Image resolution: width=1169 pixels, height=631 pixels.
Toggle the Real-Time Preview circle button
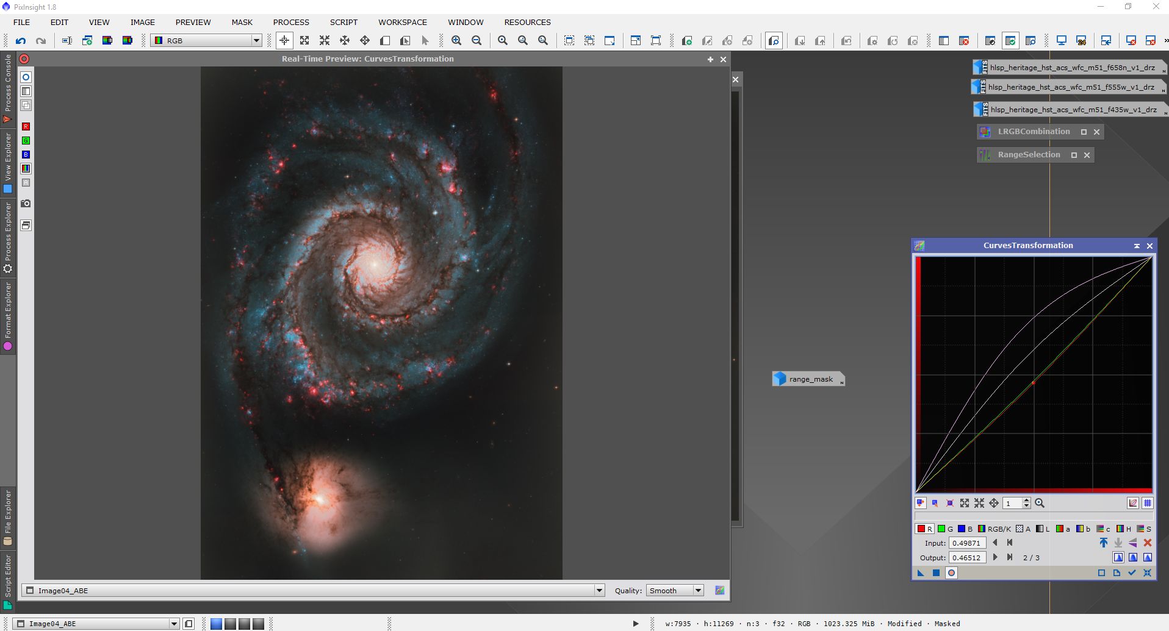(x=951, y=572)
